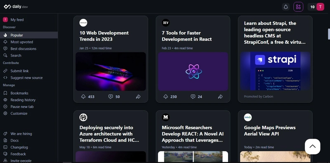Open Learn about Strapi promoted headline
This screenshot has width=330, height=163.
(275, 33)
